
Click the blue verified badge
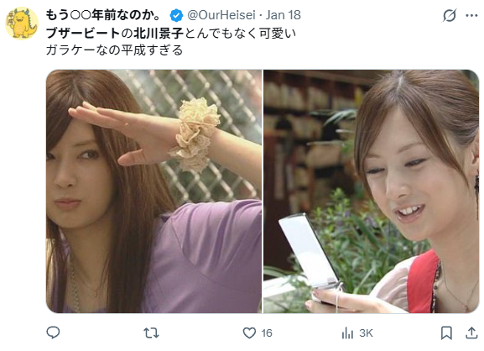pyautogui.click(x=176, y=15)
